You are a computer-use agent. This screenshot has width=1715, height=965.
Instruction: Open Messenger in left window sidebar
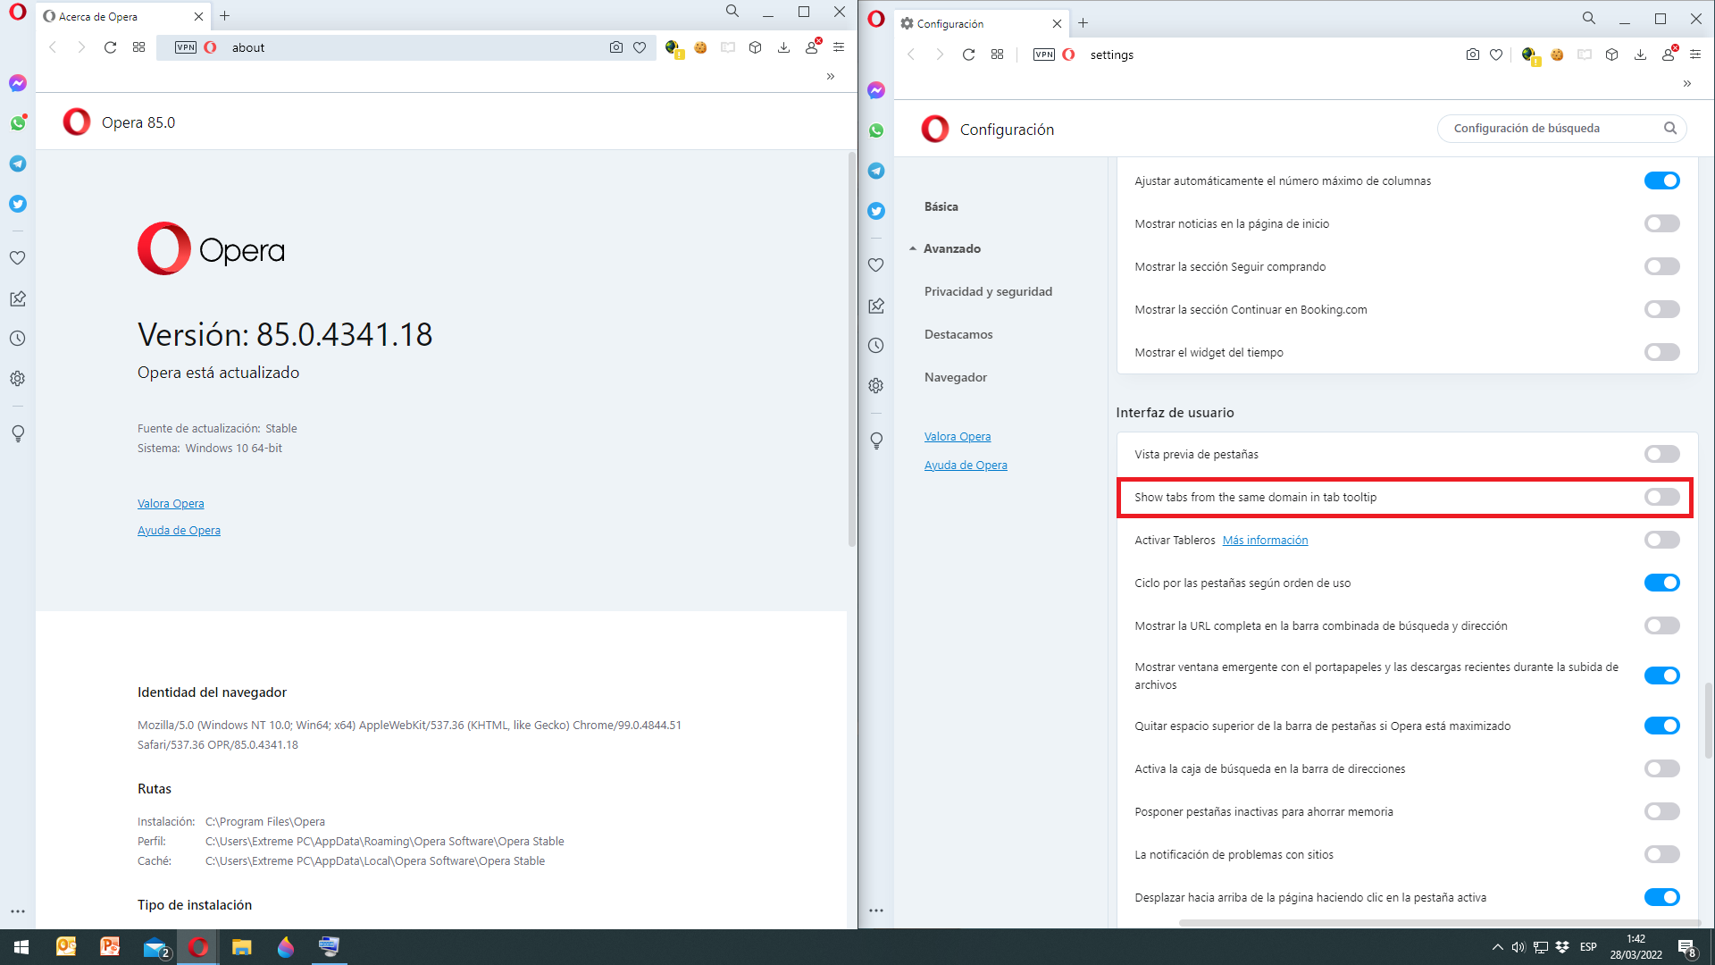(18, 83)
